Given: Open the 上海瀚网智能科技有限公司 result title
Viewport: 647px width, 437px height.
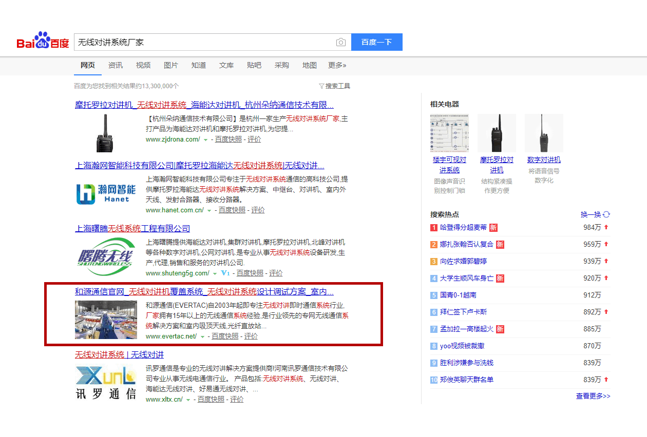Looking at the screenshot, I should click(x=200, y=166).
